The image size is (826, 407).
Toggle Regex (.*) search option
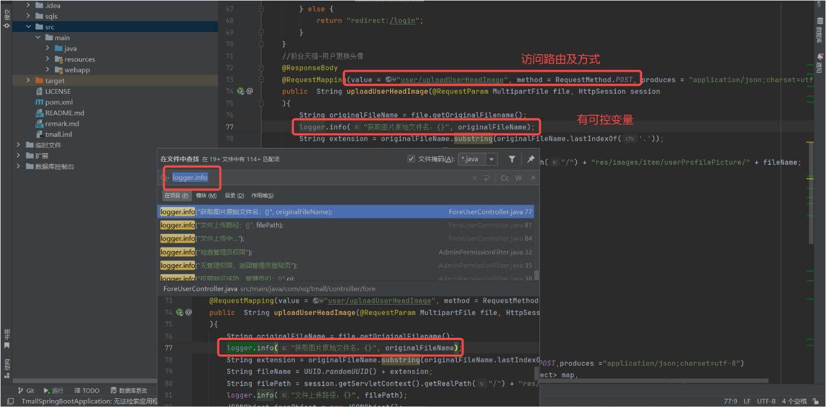tap(532, 178)
